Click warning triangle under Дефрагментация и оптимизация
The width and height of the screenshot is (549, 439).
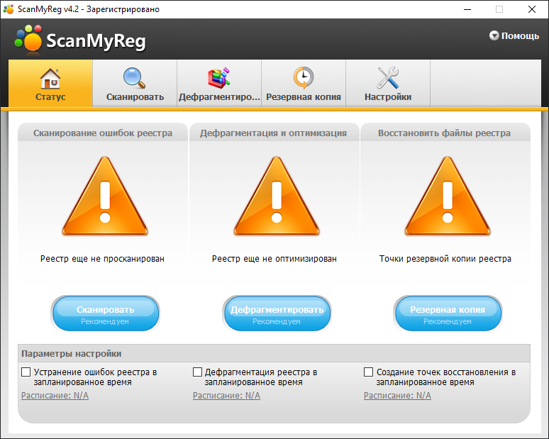(274, 198)
